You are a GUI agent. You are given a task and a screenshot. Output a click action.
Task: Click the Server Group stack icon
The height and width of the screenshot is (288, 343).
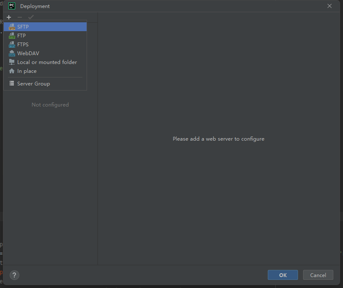pyautogui.click(x=12, y=83)
